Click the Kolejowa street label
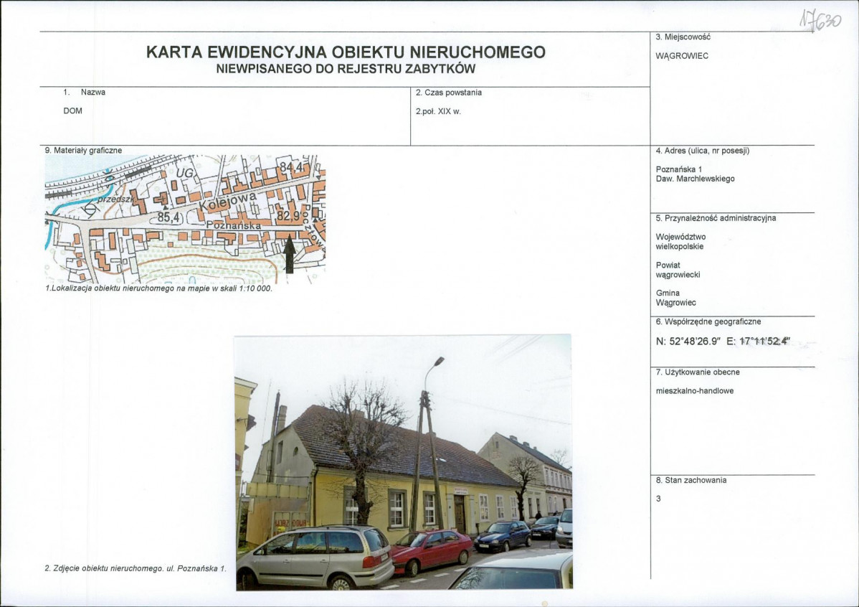Screen dimensions: 859x607 (x=228, y=201)
